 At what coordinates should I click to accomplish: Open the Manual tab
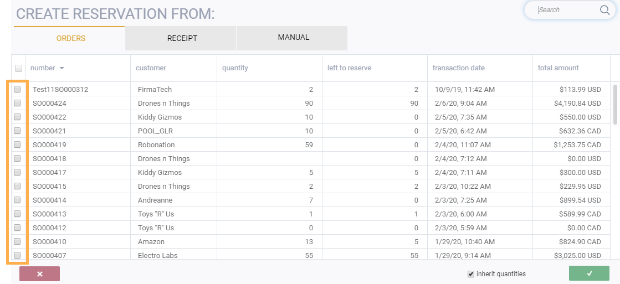[x=293, y=38]
